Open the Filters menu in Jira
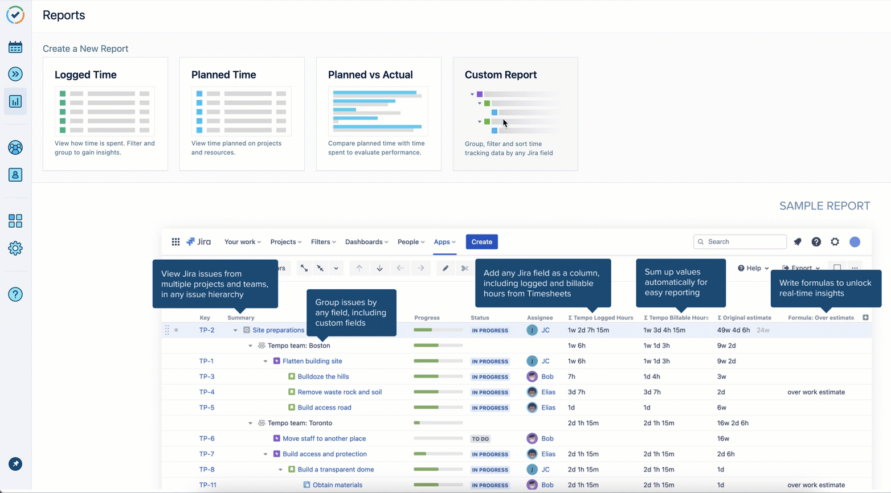Viewport: 891px width, 493px height. 323,242
